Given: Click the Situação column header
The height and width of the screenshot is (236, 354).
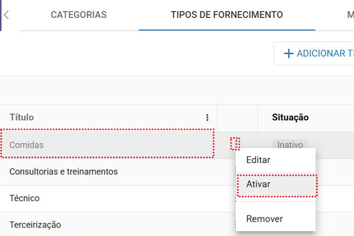Looking at the screenshot, I should (290, 117).
